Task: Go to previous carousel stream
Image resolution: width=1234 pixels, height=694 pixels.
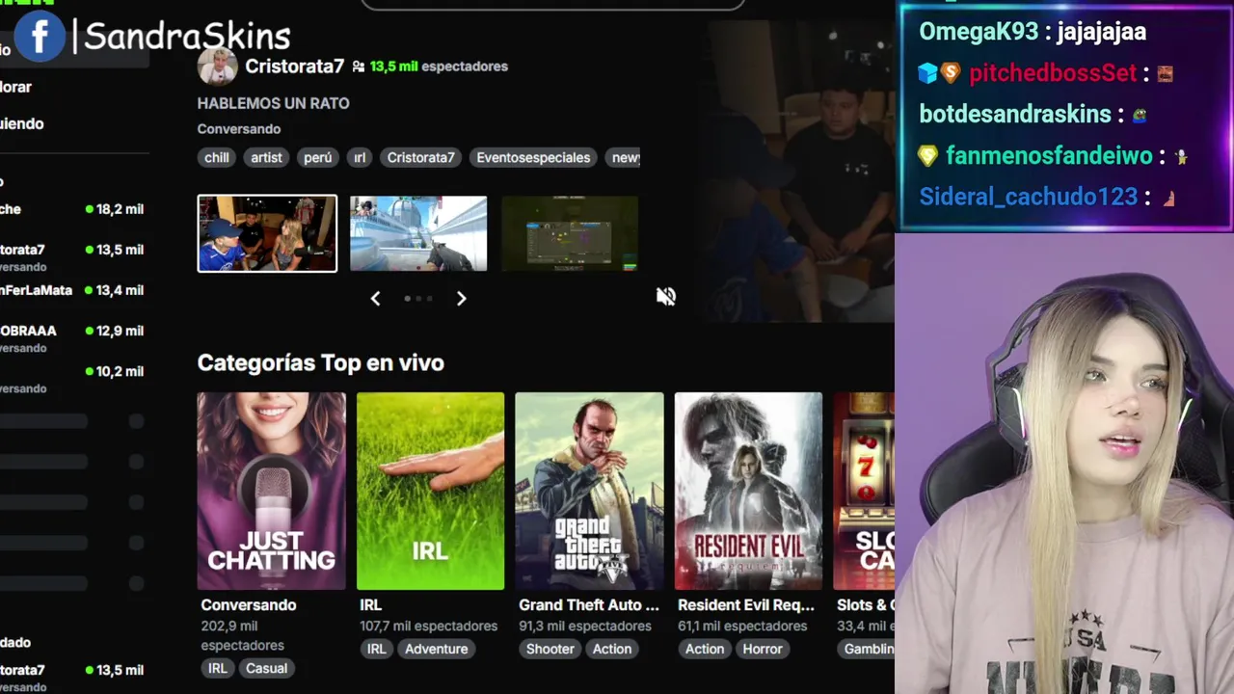Action: click(x=376, y=299)
